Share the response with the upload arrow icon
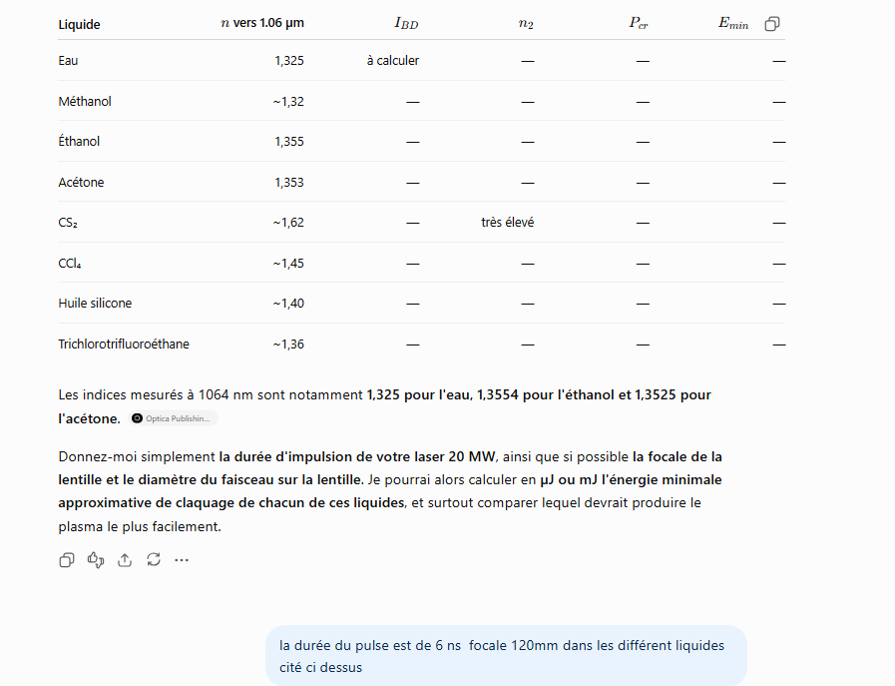The height and width of the screenshot is (686, 895). (x=125, y=560)
